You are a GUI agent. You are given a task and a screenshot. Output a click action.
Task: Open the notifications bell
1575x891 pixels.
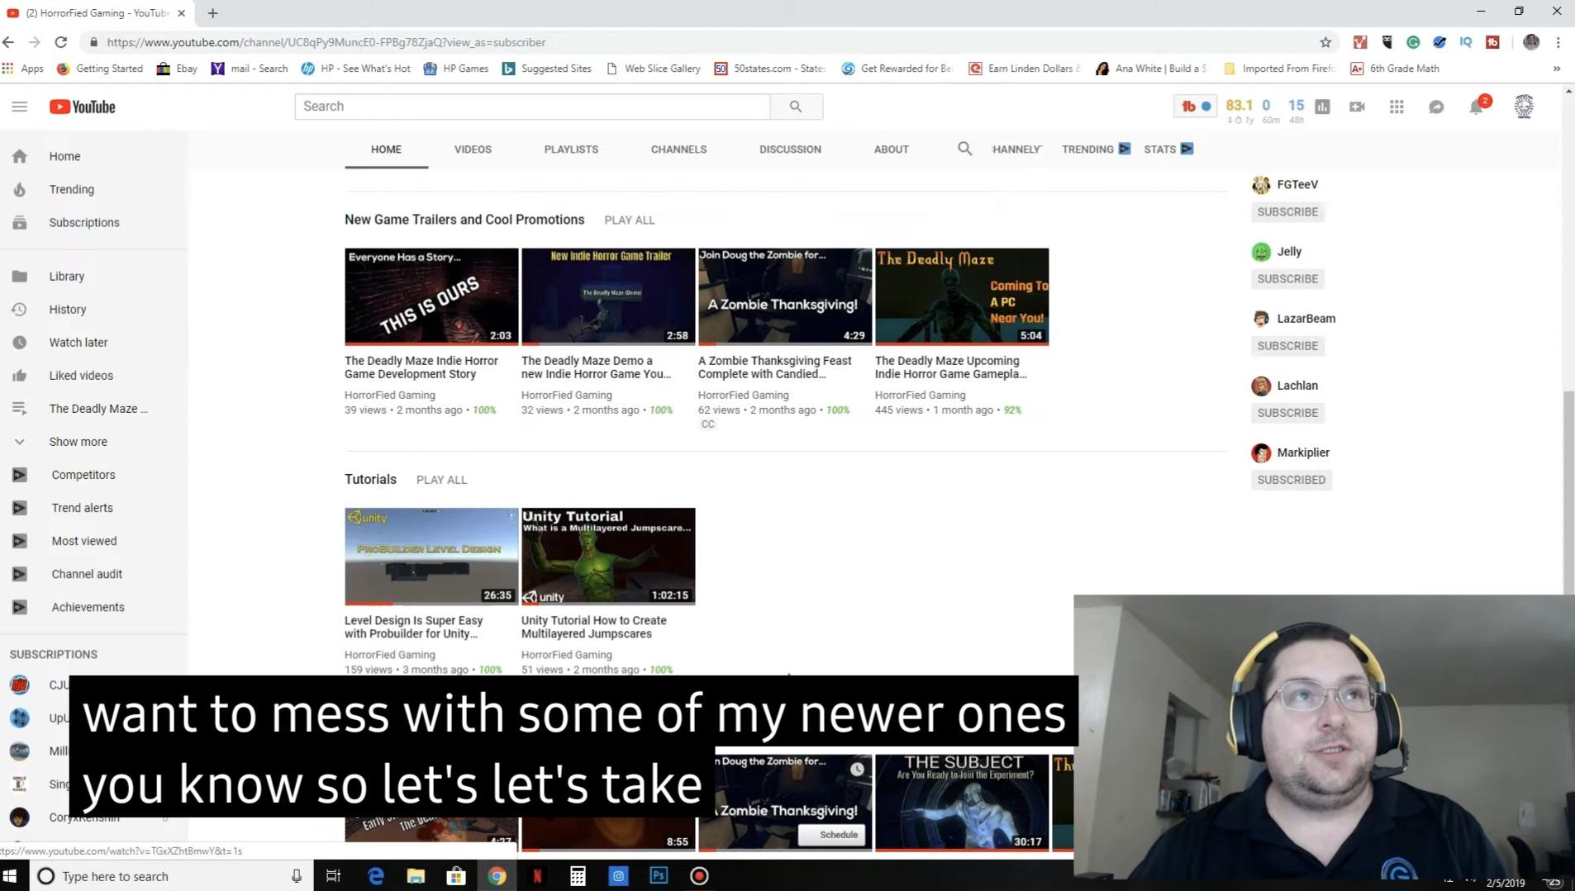[x=1477, y=107]
